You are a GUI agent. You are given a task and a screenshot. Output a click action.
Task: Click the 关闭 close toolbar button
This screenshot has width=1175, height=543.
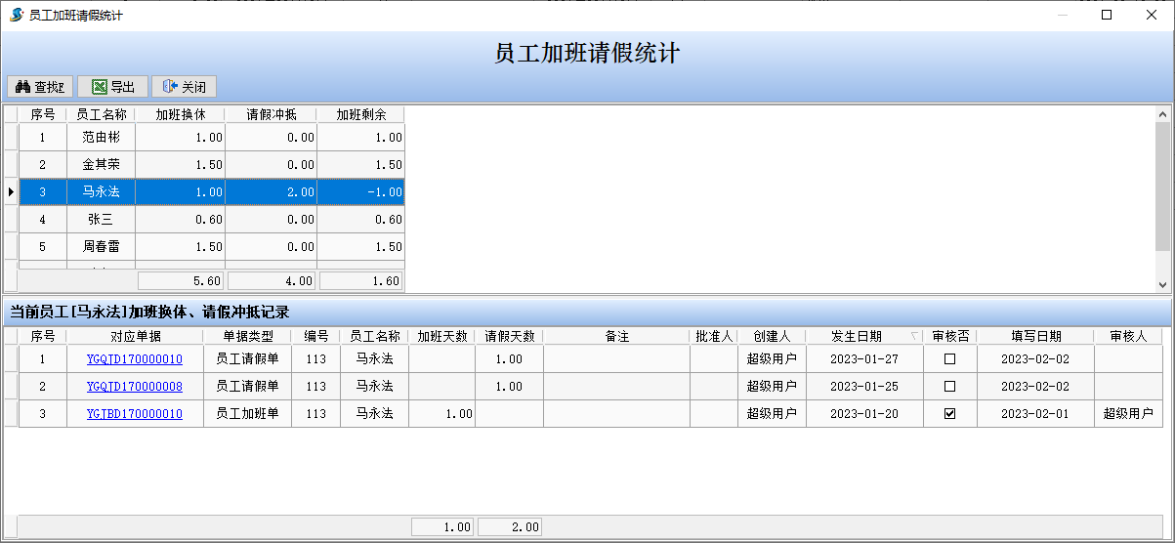(184, 87)
